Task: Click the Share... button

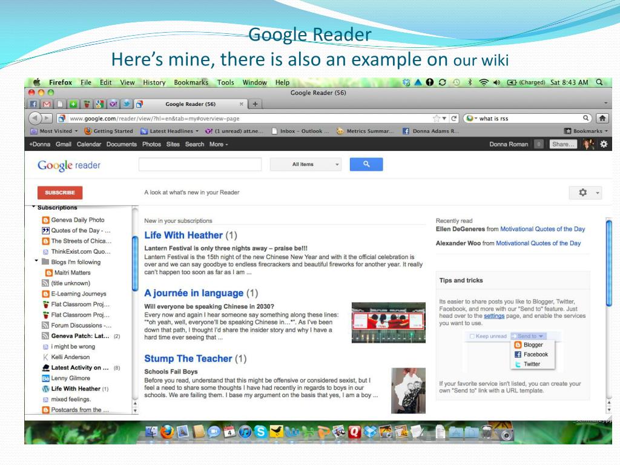Action: pos(563,144)
